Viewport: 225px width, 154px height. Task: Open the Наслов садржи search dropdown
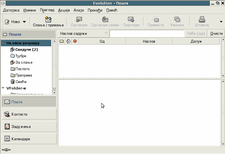click(x=84, y=34)
